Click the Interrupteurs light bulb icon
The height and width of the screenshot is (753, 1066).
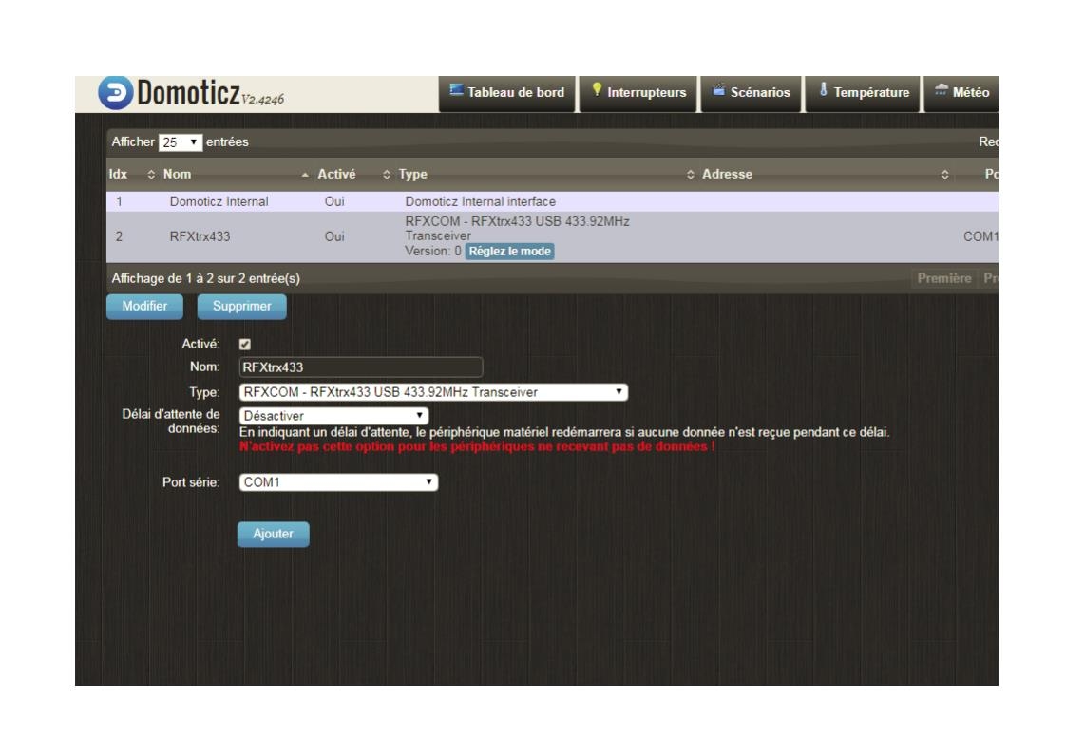click(597, 89)
